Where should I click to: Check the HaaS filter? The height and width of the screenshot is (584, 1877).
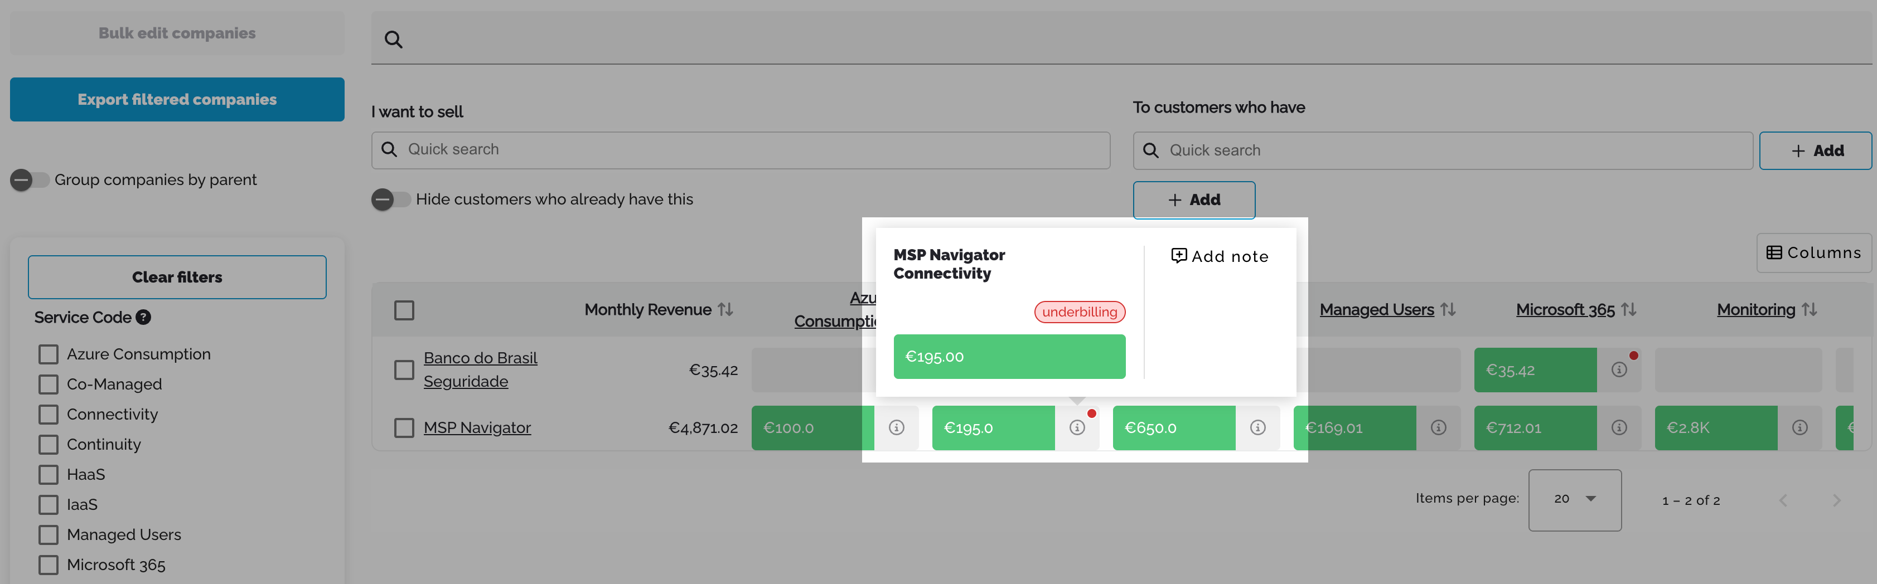(x=48, y=475)
